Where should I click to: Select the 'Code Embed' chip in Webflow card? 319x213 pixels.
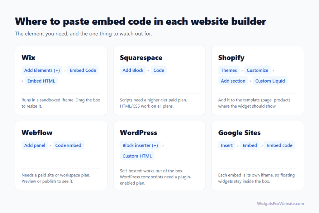[68, 145]
